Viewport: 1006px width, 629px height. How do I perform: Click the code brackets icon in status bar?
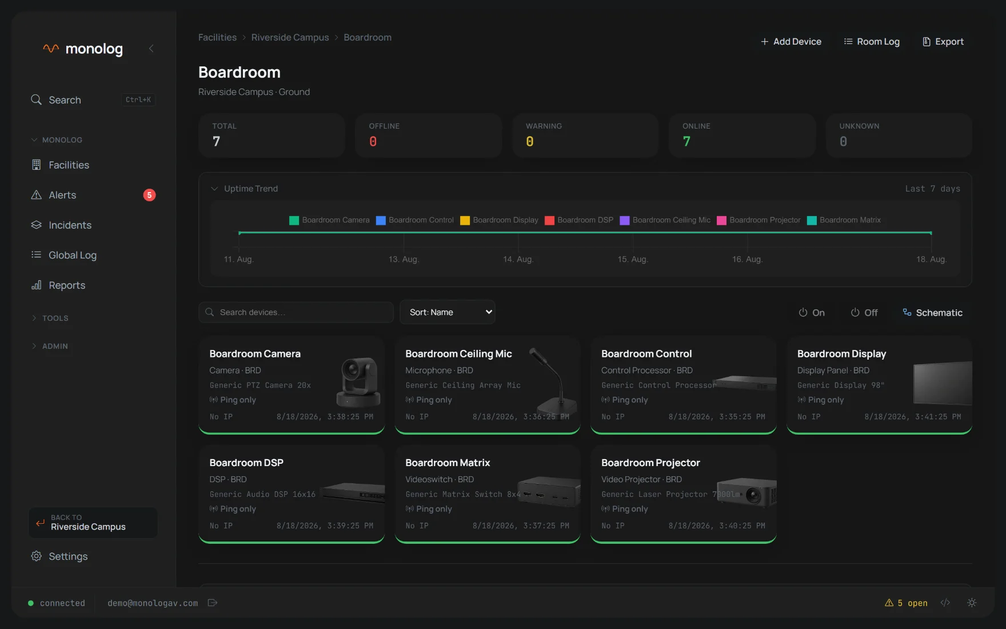tap(945, 603)
